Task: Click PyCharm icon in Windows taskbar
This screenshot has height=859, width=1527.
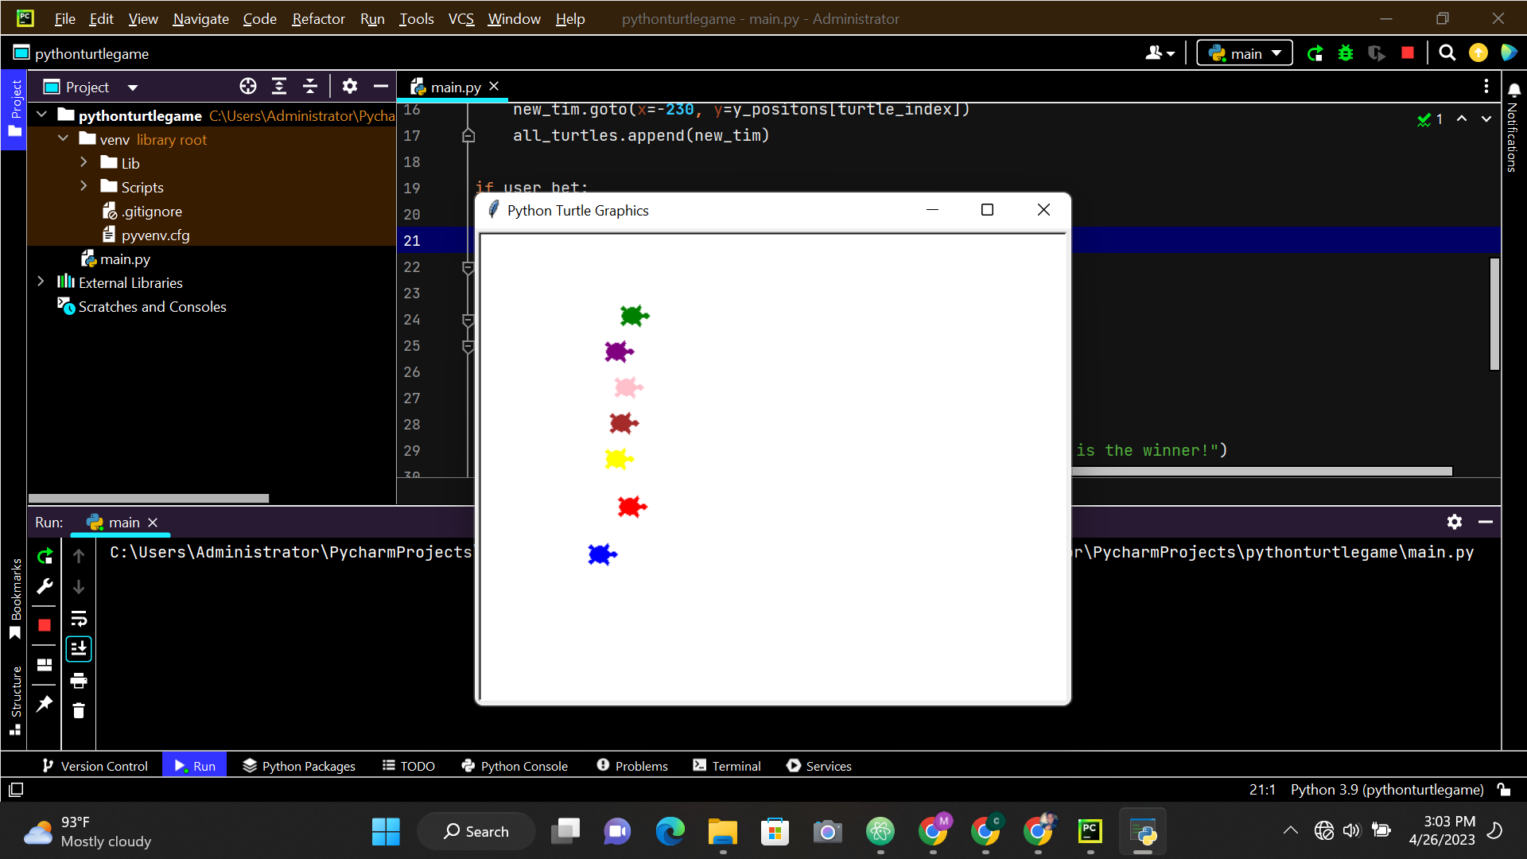Action: pos(1090,832)
